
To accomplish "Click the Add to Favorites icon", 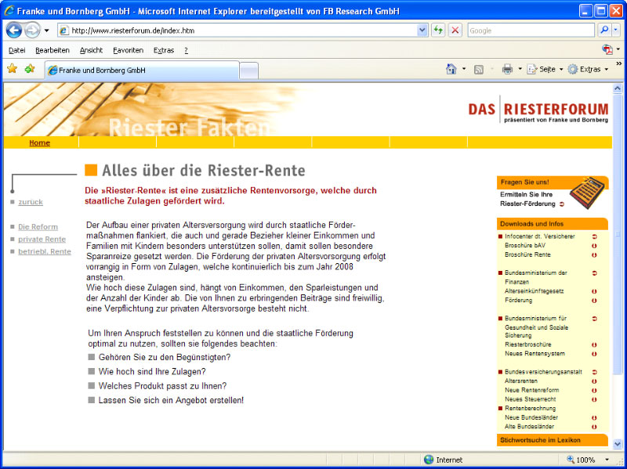I will coord(30,69).
